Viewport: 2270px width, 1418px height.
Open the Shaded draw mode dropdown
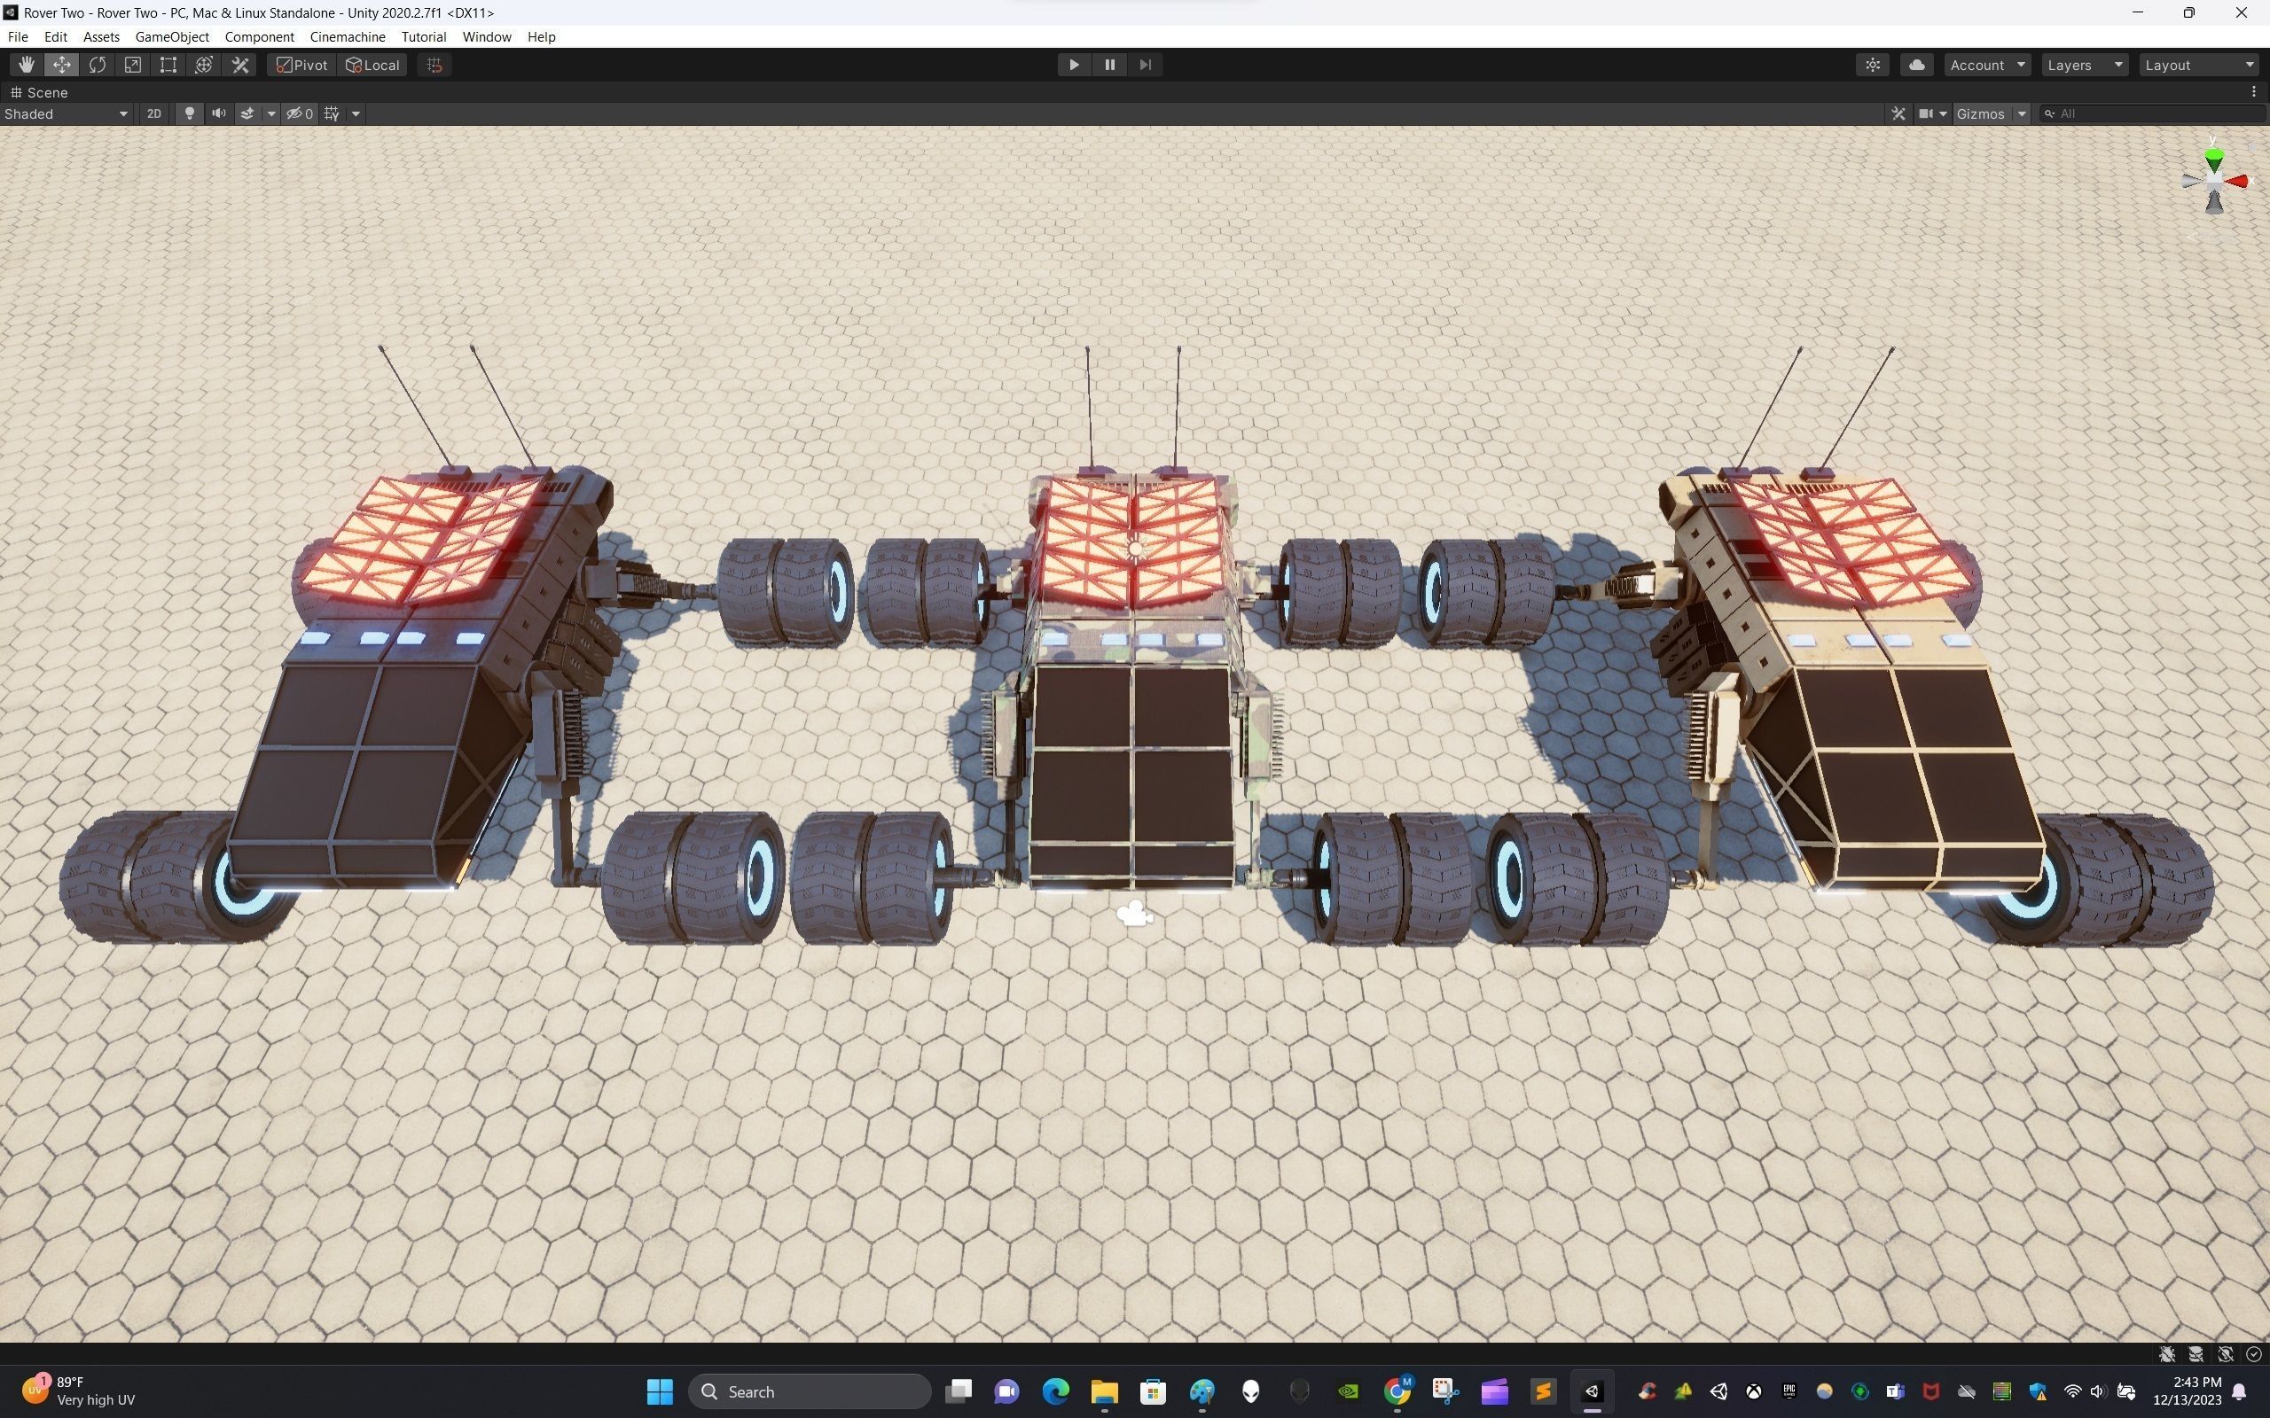pos(66,113)
